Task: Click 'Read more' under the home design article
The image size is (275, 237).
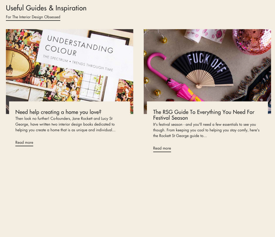Action: (24, 142)
